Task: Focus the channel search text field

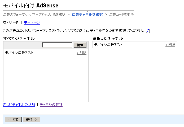Action: [x=57, y=45]
